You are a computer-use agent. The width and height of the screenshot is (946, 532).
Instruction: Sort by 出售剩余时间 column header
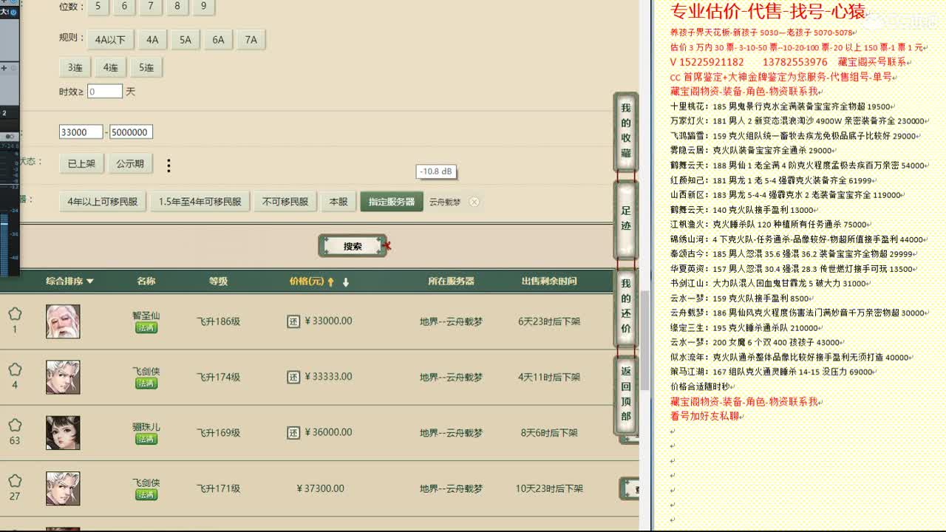549,282
